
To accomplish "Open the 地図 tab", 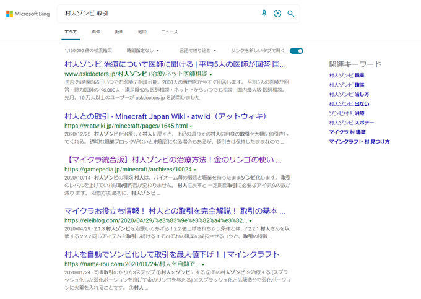I will (142, 32).
